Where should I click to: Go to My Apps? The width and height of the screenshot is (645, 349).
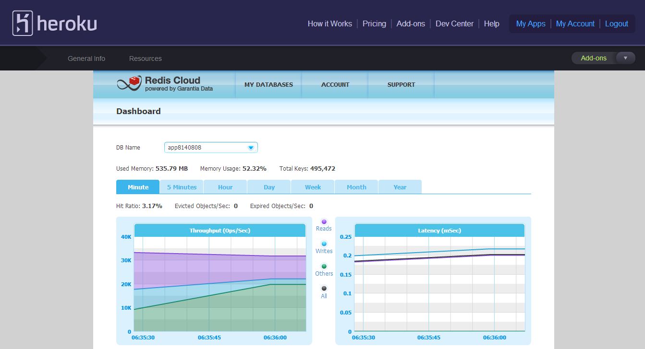531,23
